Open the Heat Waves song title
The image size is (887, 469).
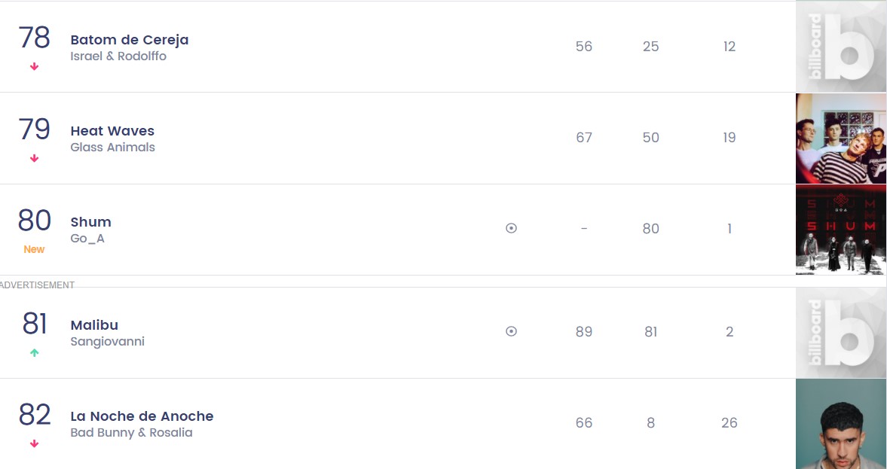tap(112, 131)
